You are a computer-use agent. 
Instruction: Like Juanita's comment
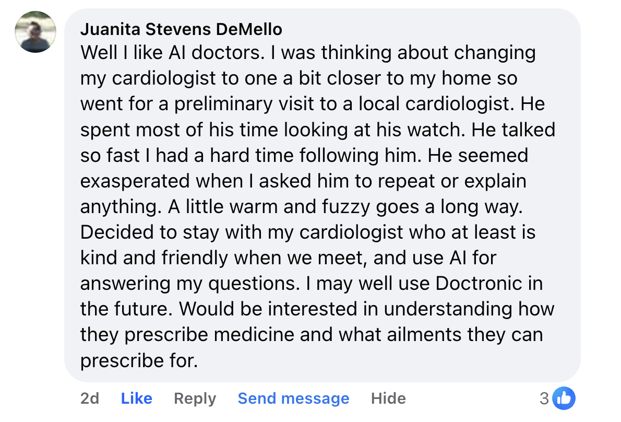(x=136, y=398)
